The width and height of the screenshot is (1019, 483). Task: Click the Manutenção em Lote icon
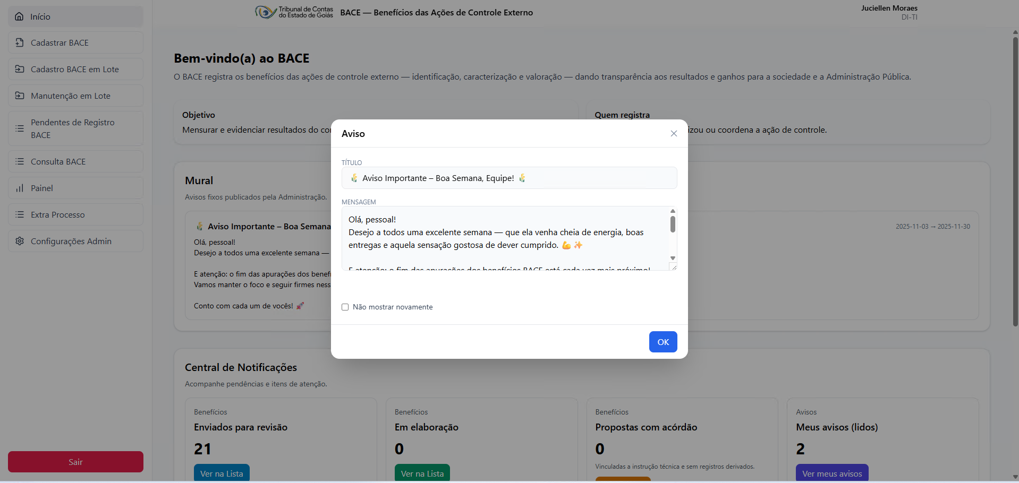click(20, 96)
